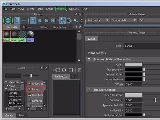Click the Color swatch
160x120 pixels.
(133, 64)
